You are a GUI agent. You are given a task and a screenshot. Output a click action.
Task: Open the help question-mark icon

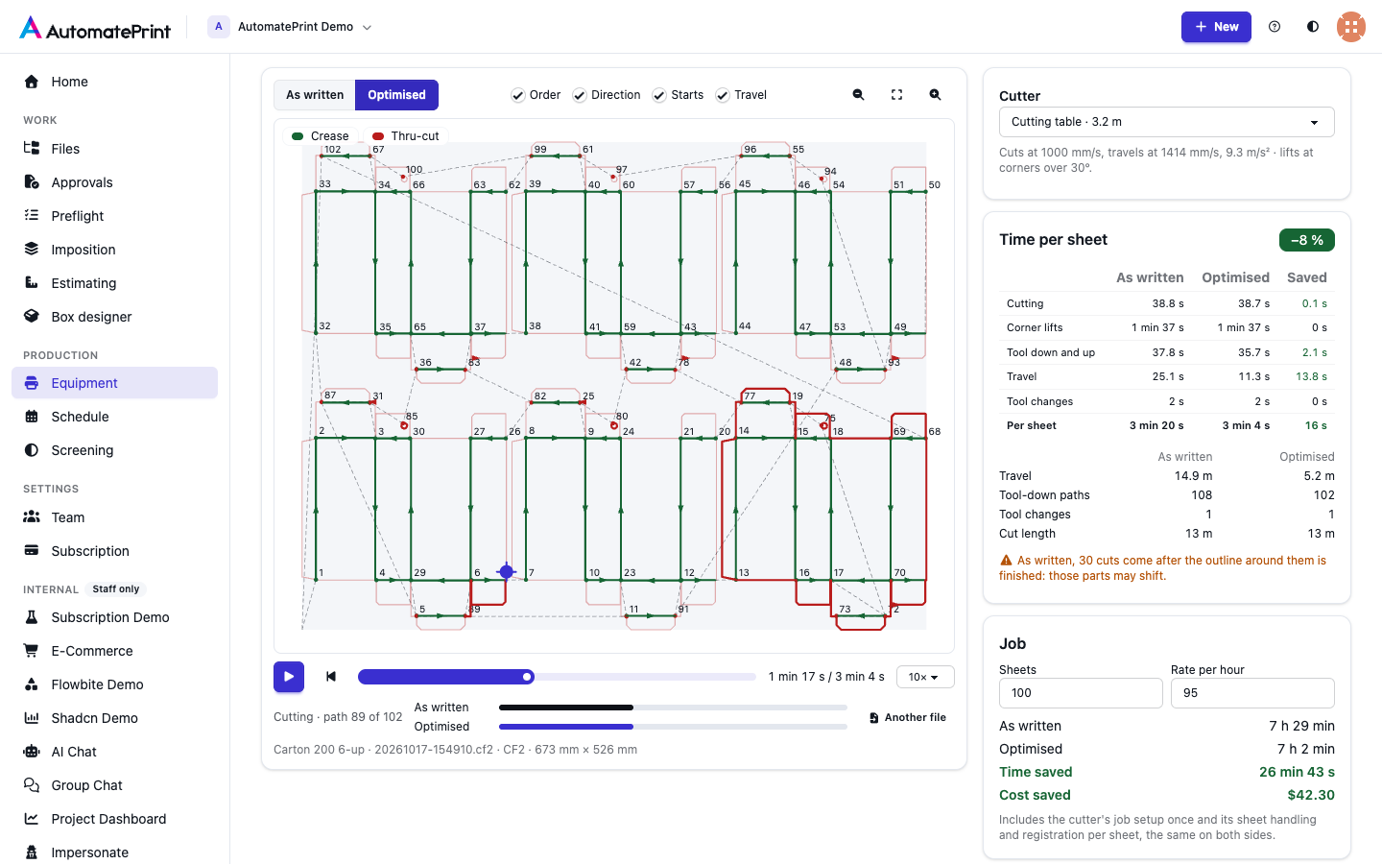pyautogui.click(x=1275, y=27)
